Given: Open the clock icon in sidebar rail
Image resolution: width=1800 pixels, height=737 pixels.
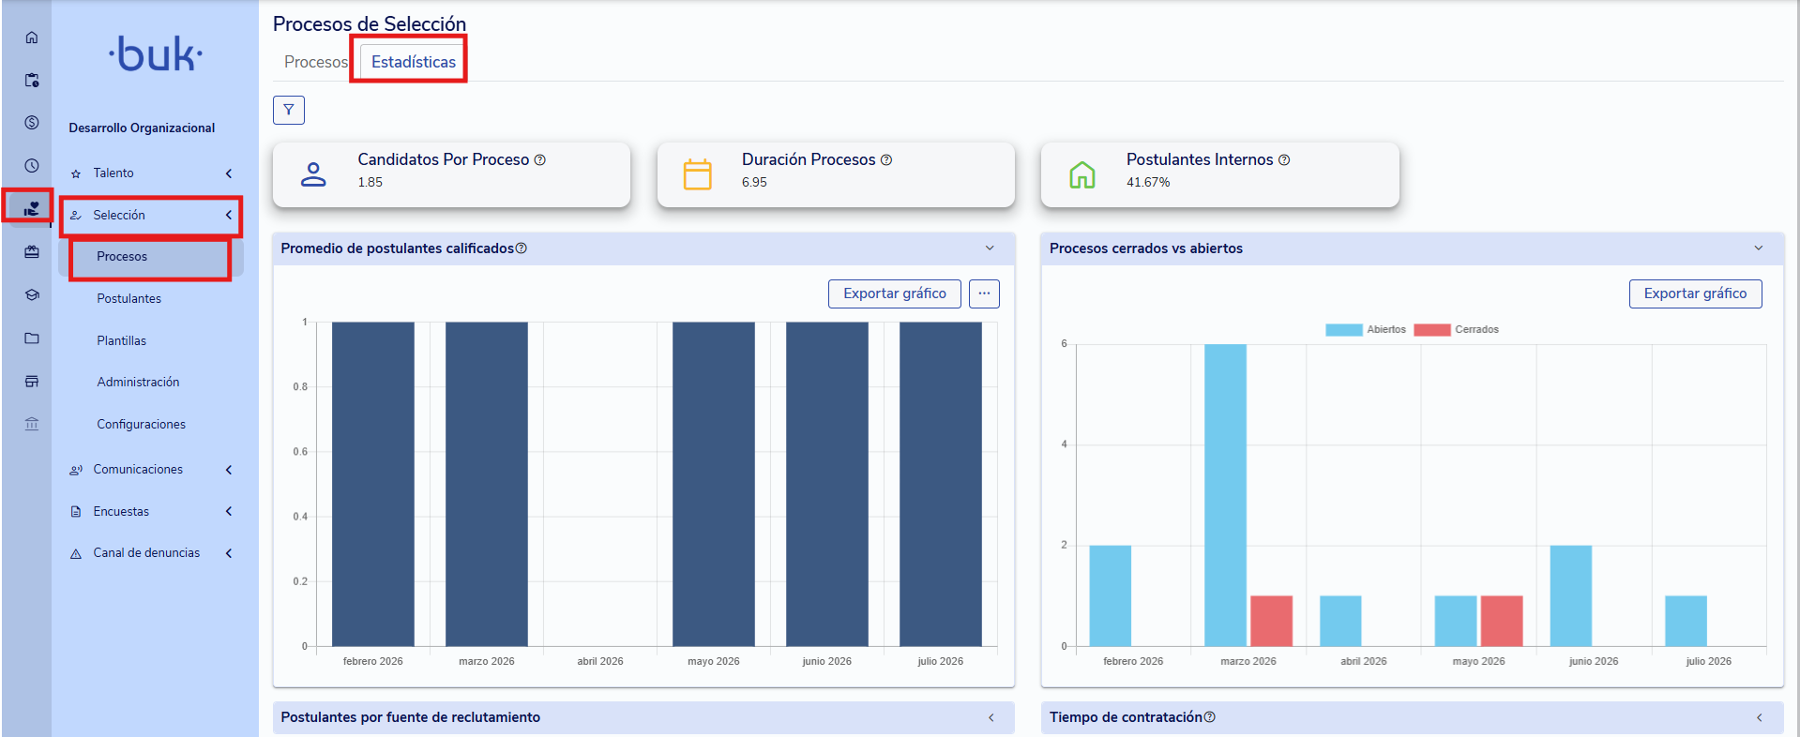Looking at the screenshot, I should [x=32, y=166].
